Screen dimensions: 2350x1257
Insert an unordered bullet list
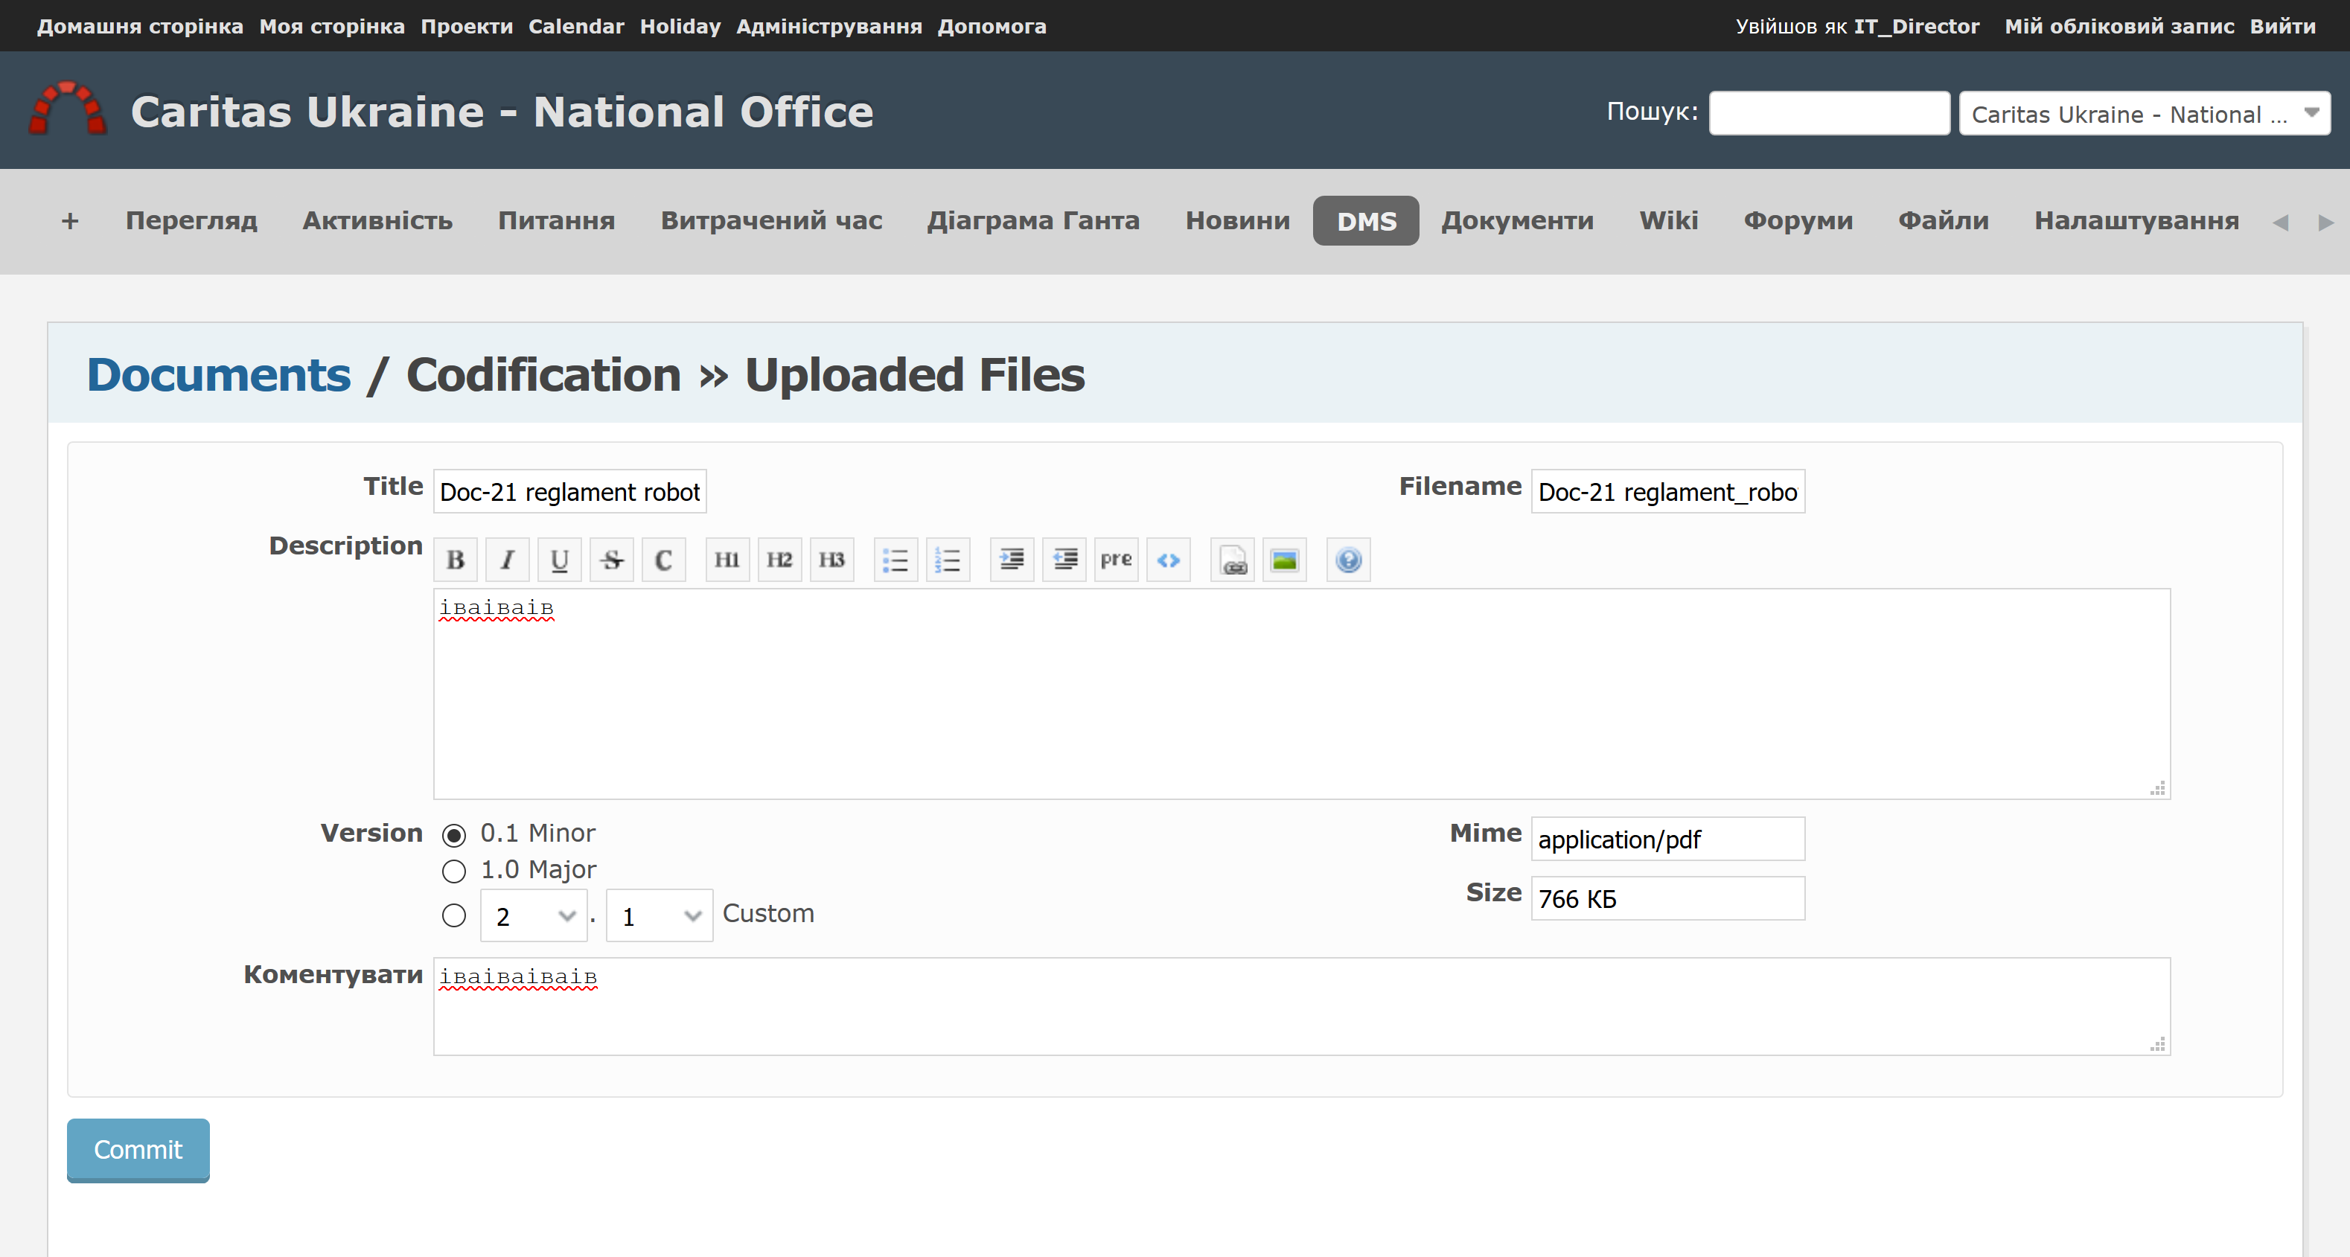(895, 559)
